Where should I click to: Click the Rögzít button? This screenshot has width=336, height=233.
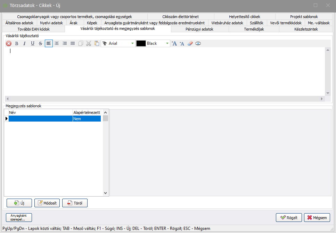(289, 218)
